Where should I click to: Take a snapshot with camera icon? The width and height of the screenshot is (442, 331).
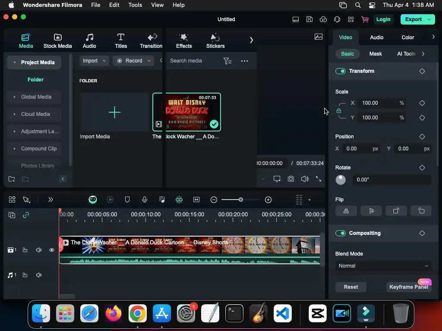(290, 179)
